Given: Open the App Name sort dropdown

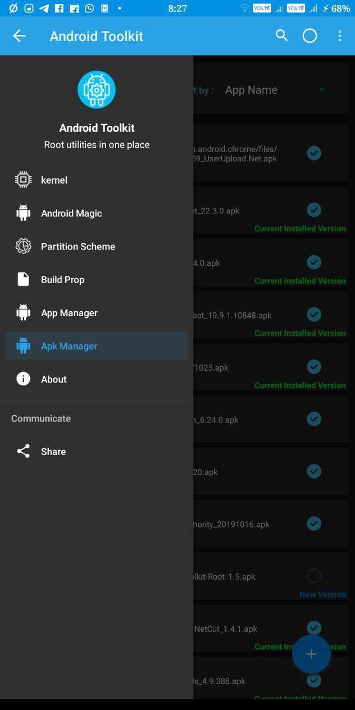Looking at the screenshot, I should [275, 90].
